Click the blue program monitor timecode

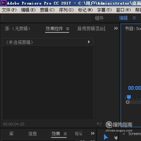pos(134,88)
